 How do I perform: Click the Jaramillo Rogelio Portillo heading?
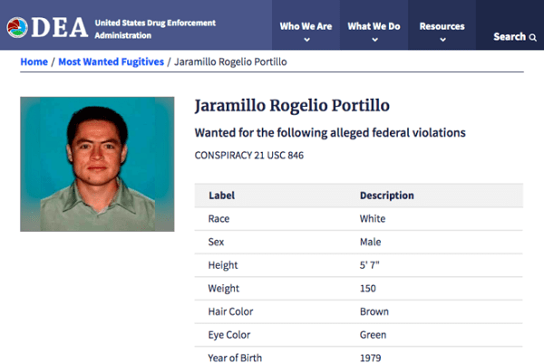coord(292,105)
